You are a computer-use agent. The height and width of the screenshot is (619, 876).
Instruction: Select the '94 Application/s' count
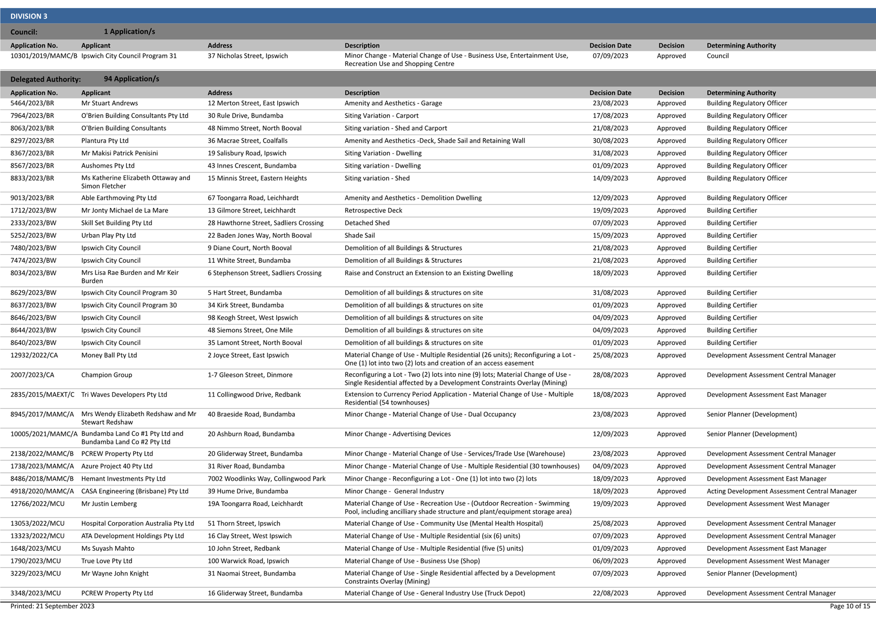pos(131,79)
